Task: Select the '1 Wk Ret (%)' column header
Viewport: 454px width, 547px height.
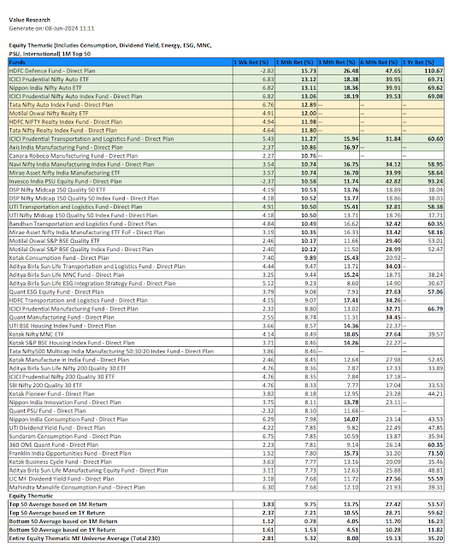Action: pos(254,62)
